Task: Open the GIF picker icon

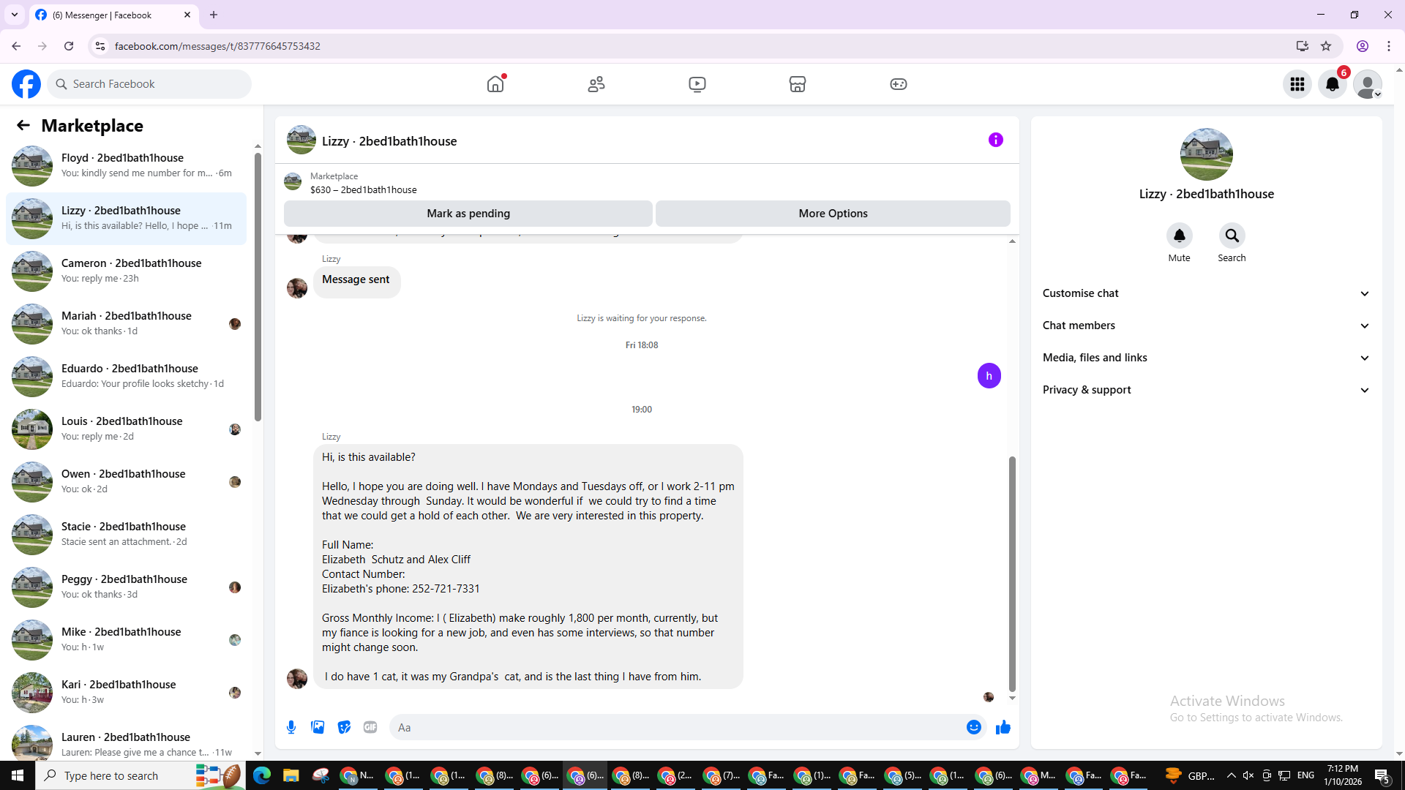Action: (370, 727)
